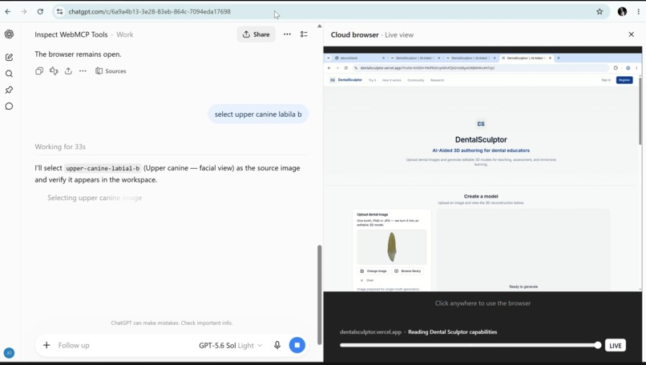Image resolution: width=646 pixels, height=365 pixels.
Task: Copy the response with copy icon
Action: [x=39, y=70]
